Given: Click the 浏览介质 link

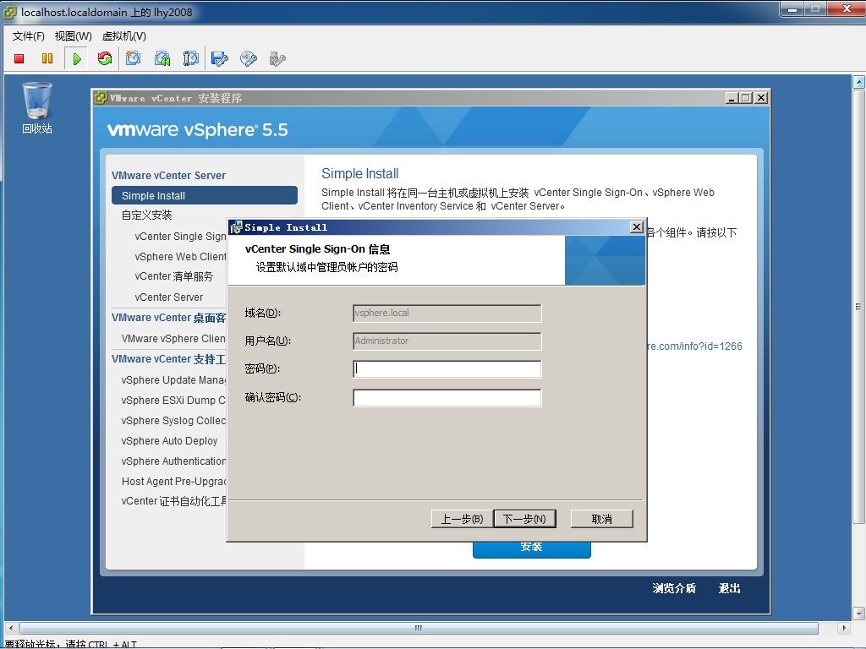Looking at the screenshot, I should tap(674, 588).
